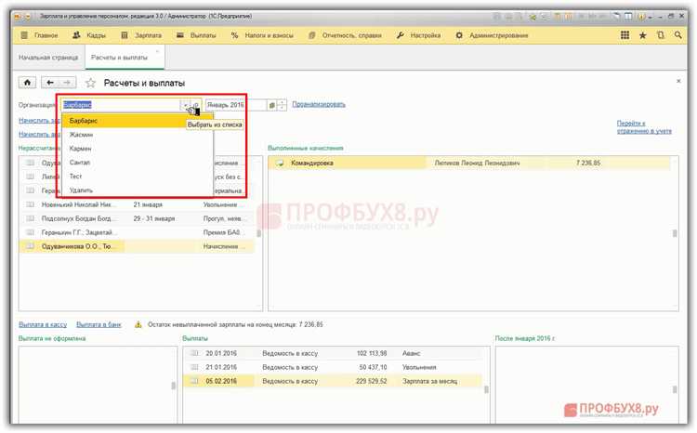Image resolution: width=697 pixels, height=433 pixels.
Task: Click the search magnifier icon
Action: click(x=677, y=35)
